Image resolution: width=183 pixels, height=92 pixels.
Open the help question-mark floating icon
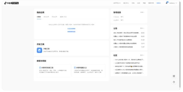click(x=174, y=82)
